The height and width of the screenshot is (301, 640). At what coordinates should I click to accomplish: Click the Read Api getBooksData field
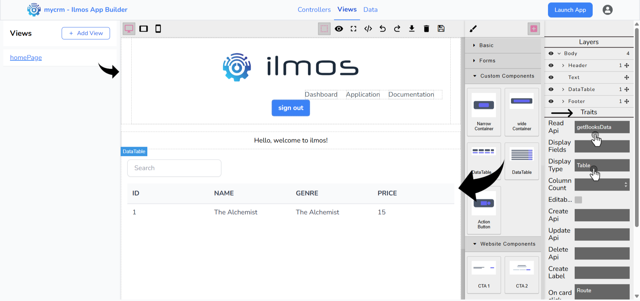602,127
